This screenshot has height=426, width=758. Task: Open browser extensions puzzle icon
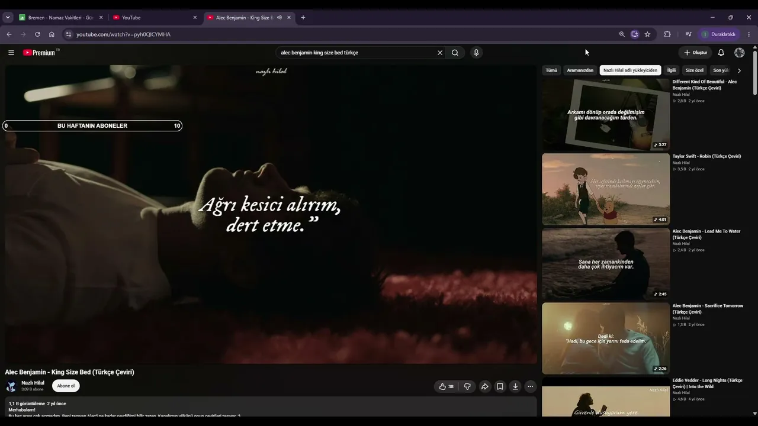tap(667, 34)
